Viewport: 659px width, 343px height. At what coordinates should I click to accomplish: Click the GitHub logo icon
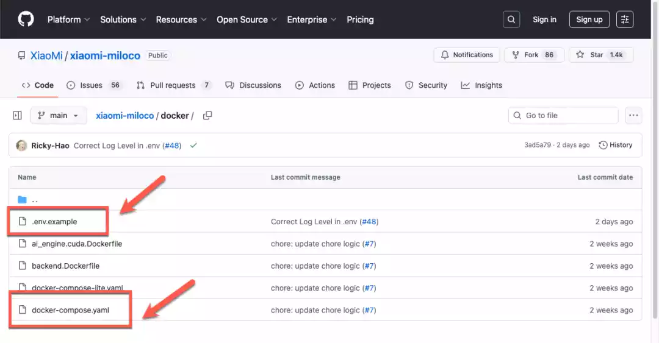(x=26, y=19)
